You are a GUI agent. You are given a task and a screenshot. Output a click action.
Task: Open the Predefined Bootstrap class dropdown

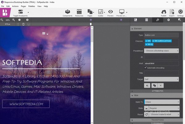pos(161,51)
